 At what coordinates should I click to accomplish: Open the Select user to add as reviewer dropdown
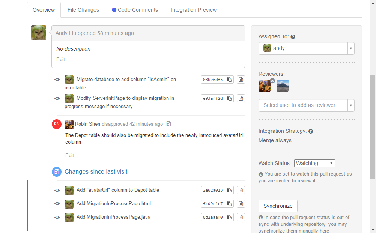click(307, 105)
